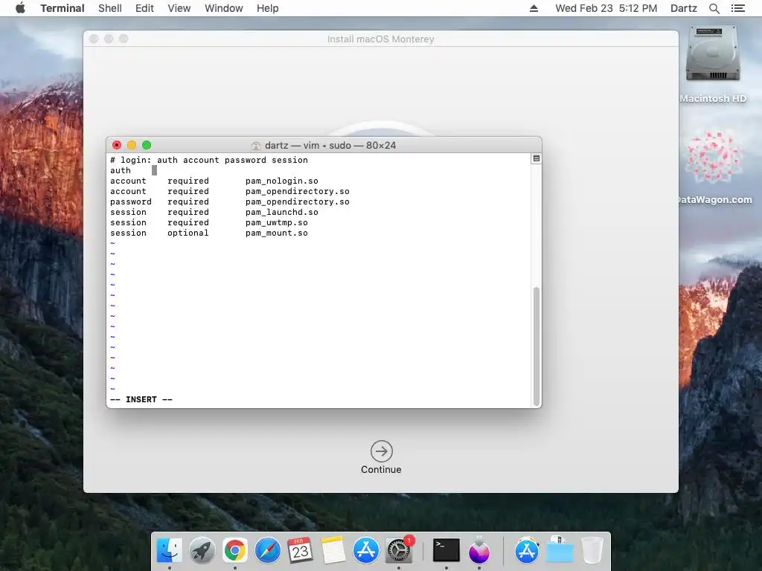Click the Terminal window title text

pos(330,145)
